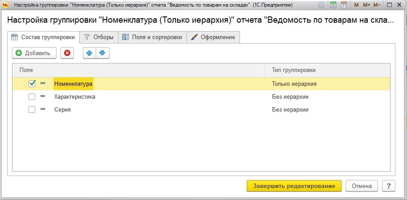
Task: Move field up with blue arrow
Action: click(90, 53)
